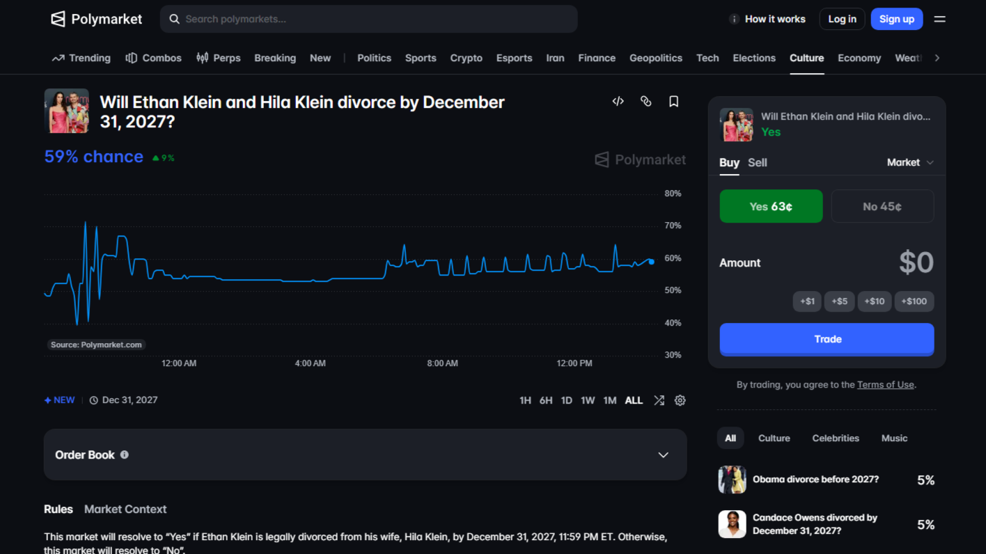Open chart settings gear icon
This screenshot has width=986, height=554.
(680, 400)
